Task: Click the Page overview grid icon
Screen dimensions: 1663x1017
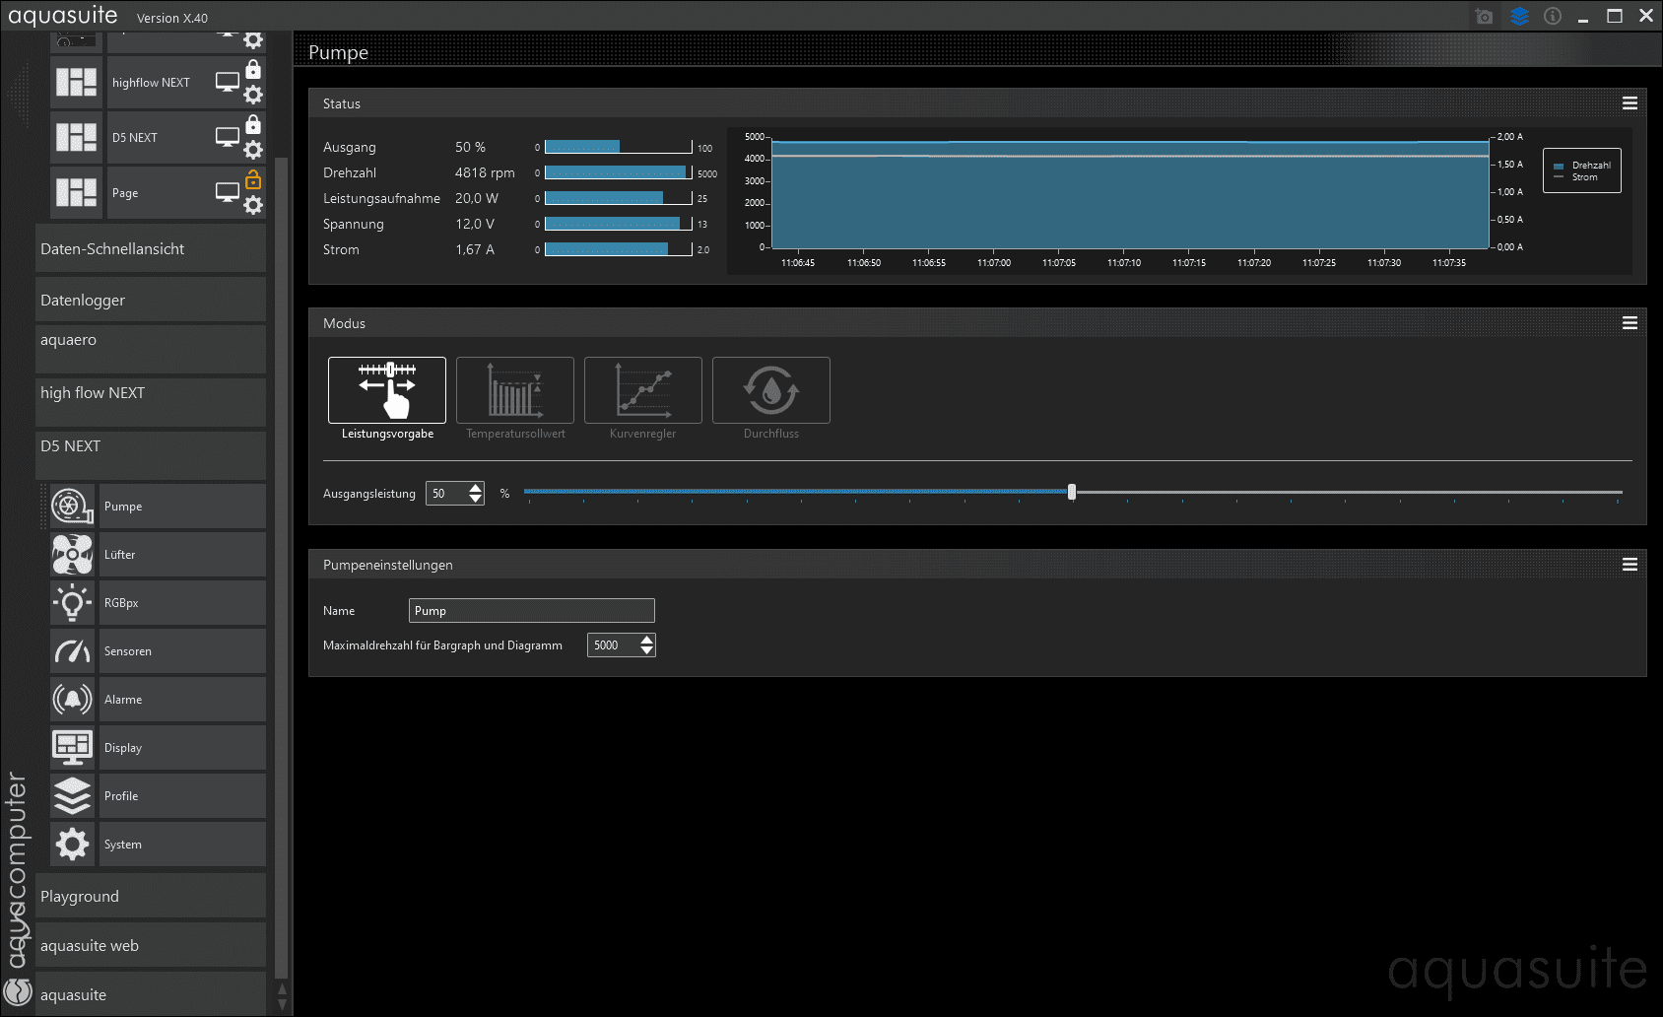Action: click(x=76, y=192)
